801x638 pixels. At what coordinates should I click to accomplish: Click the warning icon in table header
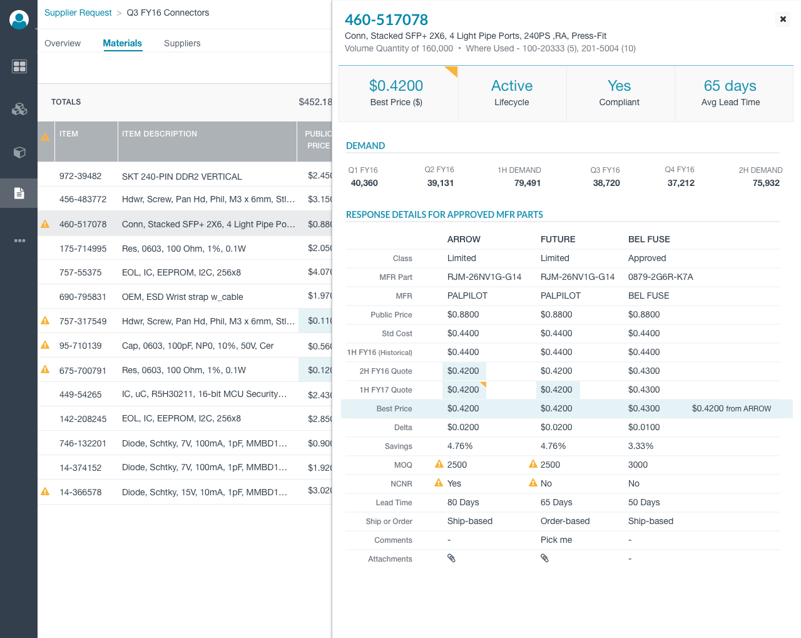coord(45,137)
